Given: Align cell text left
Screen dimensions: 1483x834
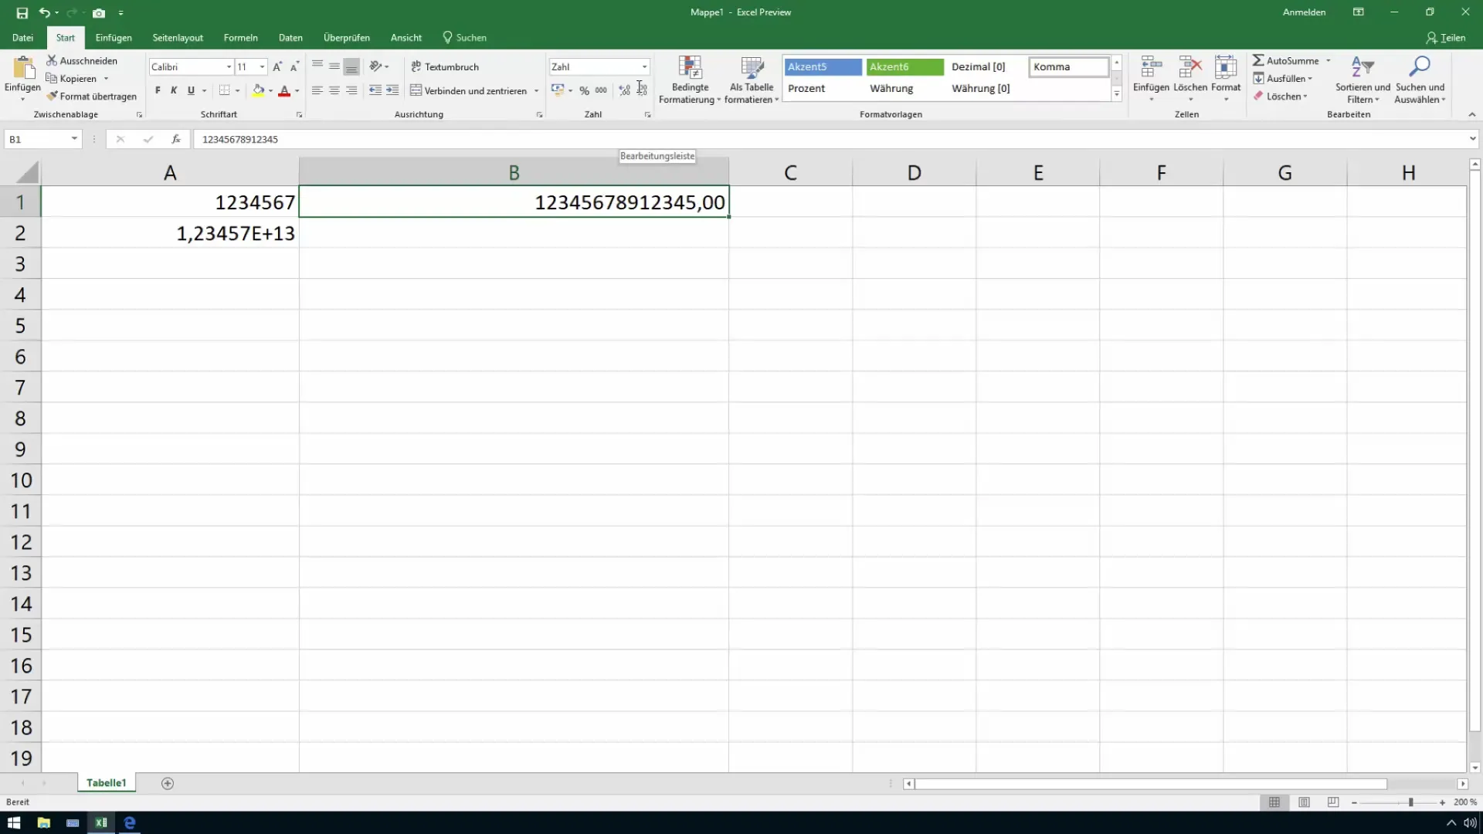Looking at the screenshot, I should [x=317, y=90].
